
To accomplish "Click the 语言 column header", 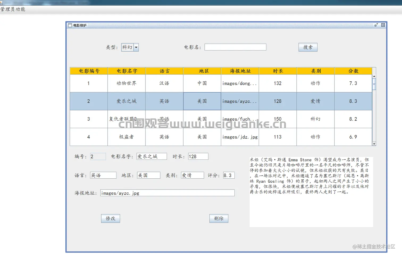I will click(x=164, y=71).
